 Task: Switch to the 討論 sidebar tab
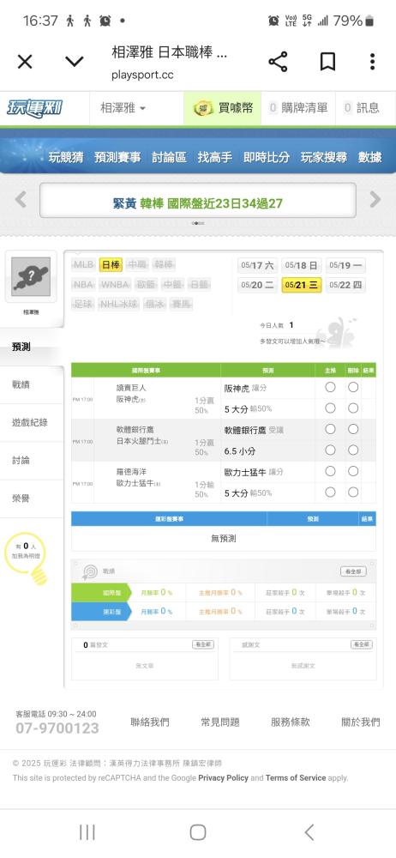(x=32, y=460)
